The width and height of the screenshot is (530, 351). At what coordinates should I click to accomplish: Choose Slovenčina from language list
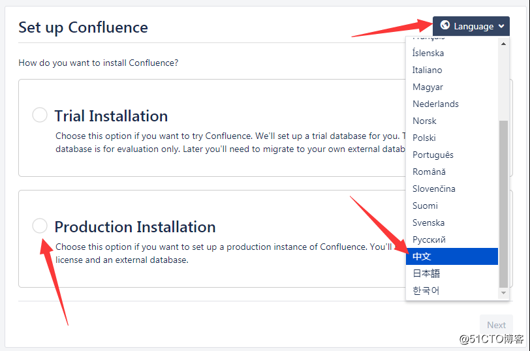click(452, 189)
